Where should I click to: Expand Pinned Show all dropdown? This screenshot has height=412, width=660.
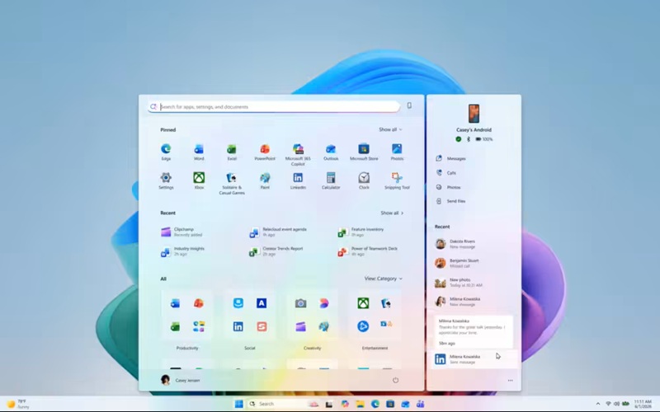coord(390,129)
